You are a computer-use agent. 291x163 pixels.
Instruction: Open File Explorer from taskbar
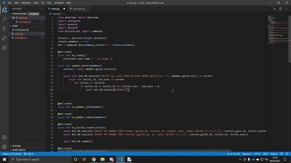102,159
